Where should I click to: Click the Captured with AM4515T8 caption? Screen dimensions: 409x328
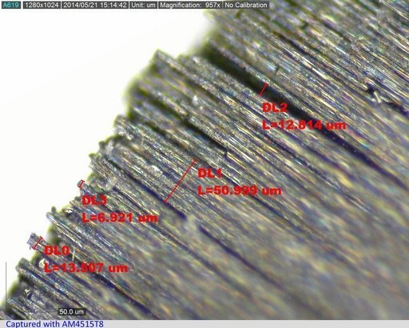[x=54, y=324]
